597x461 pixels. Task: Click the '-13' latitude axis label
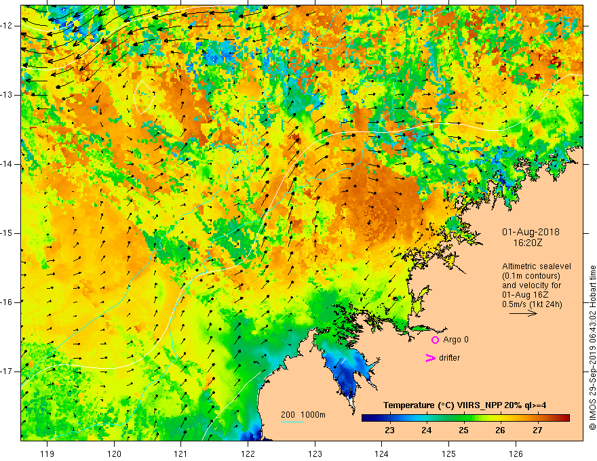[7, 95]
